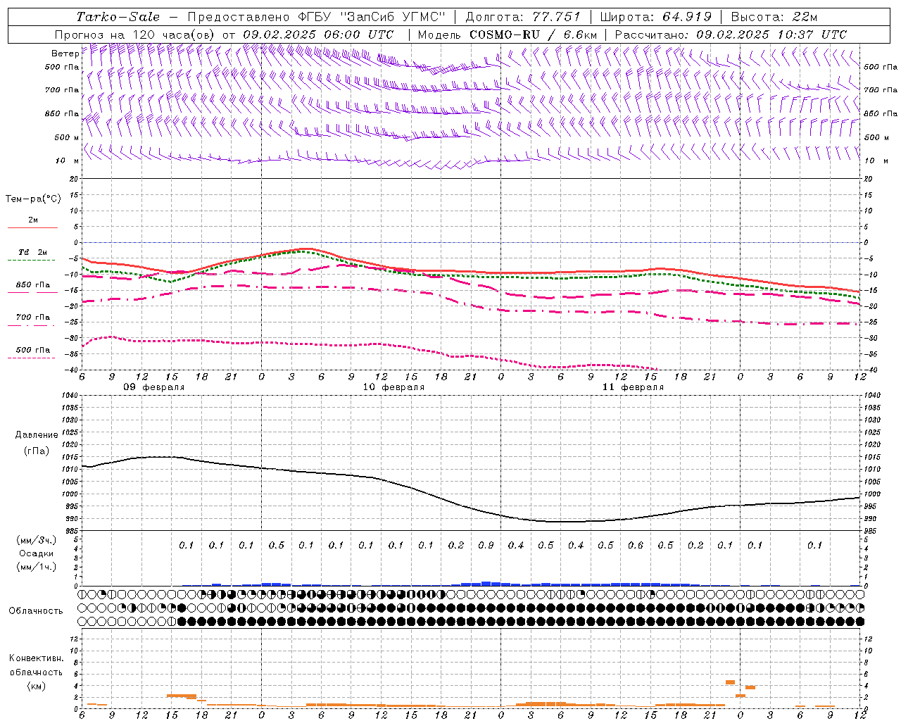Viewport: 901px width, 721px height.
Task: Click the 'Высота: 22м' elevation text
Action: pos(774,17)
